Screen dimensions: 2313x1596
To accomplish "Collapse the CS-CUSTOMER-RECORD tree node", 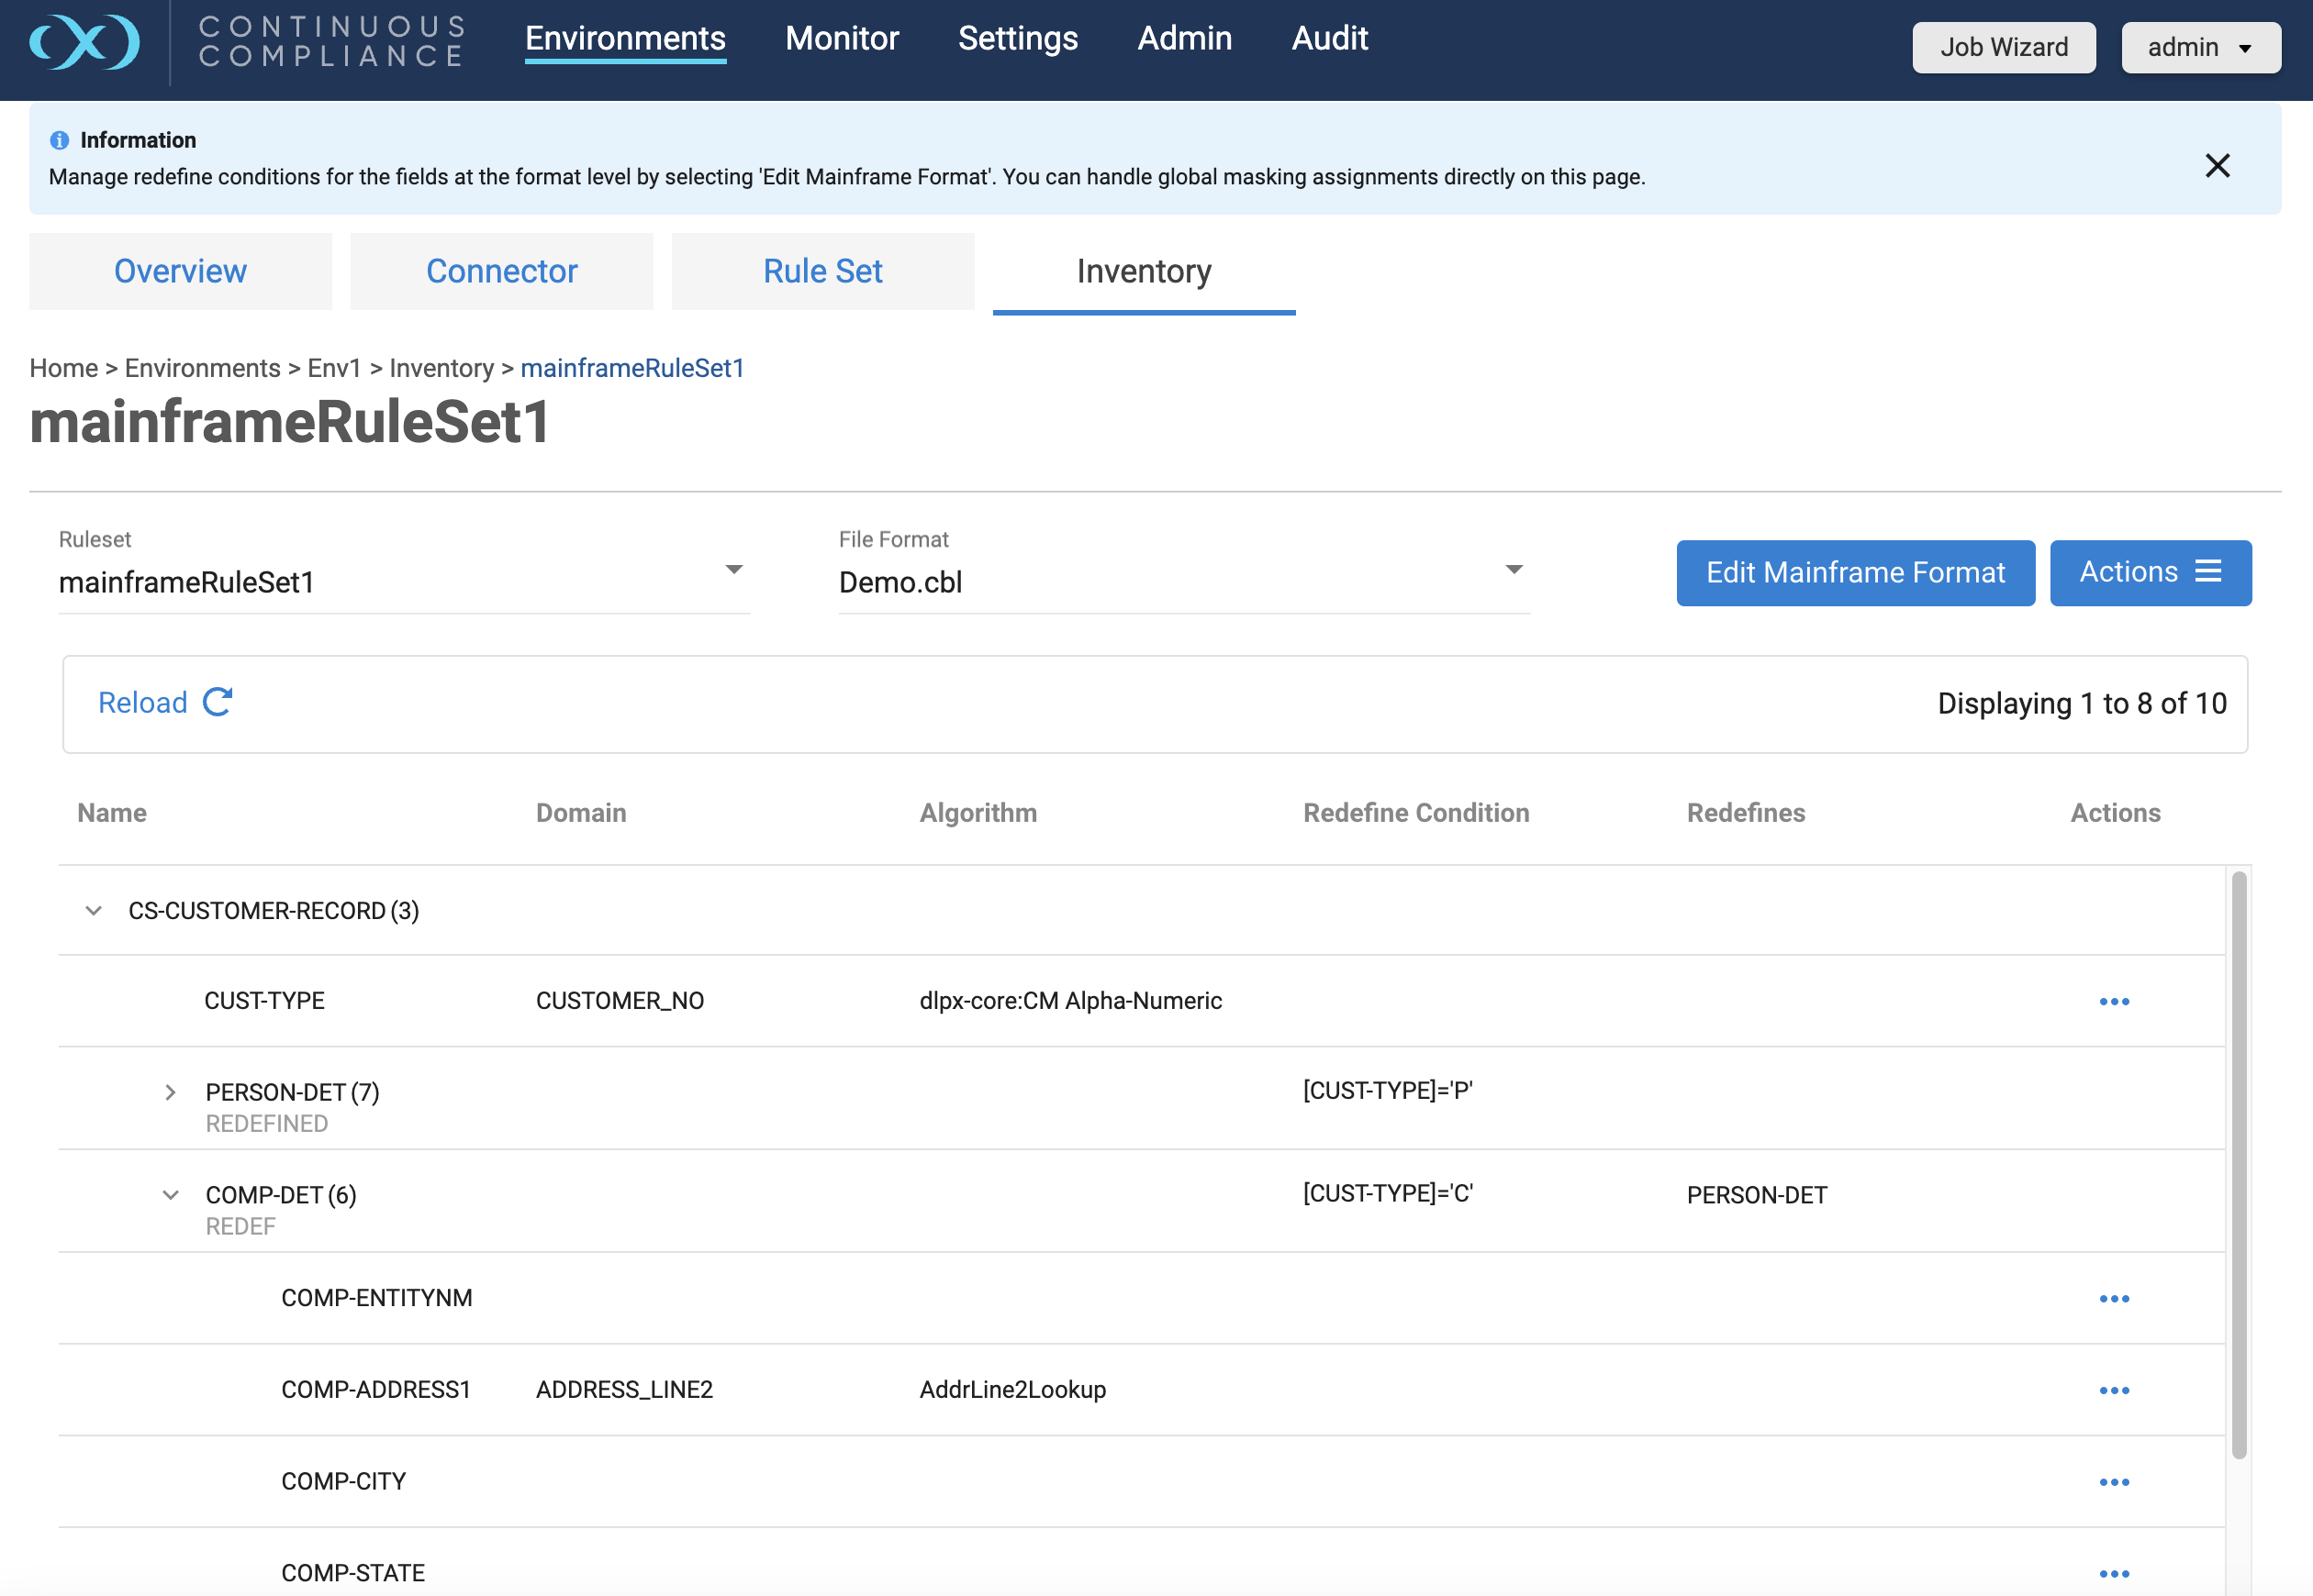I will point(93,911).
